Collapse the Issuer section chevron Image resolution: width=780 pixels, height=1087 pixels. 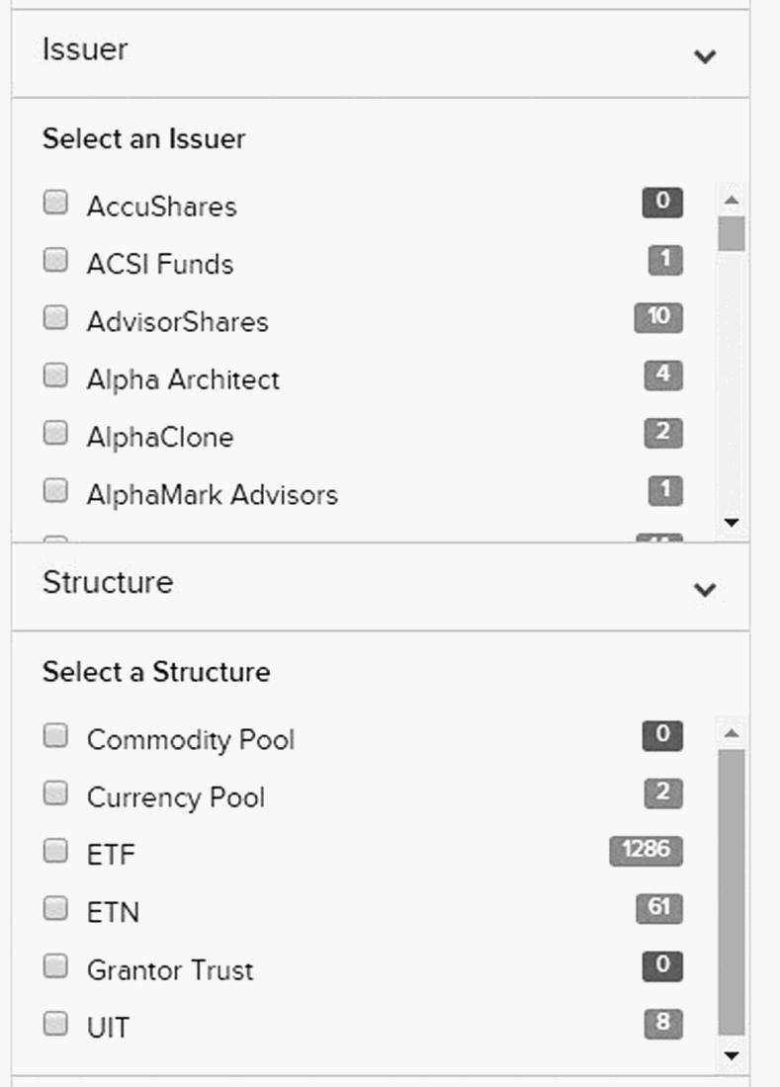point(705,56)
